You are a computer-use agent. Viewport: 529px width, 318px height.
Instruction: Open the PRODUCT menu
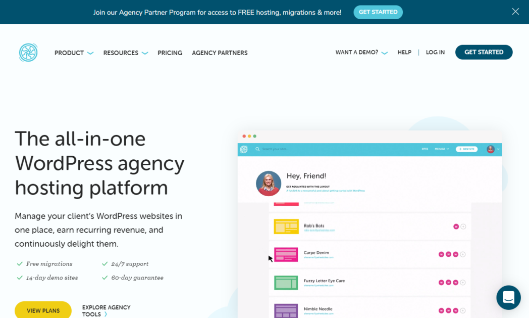pos(69,53)
